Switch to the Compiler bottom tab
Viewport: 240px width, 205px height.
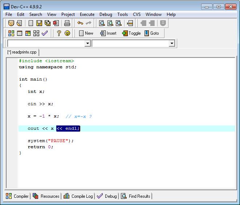tap(17, 196)
